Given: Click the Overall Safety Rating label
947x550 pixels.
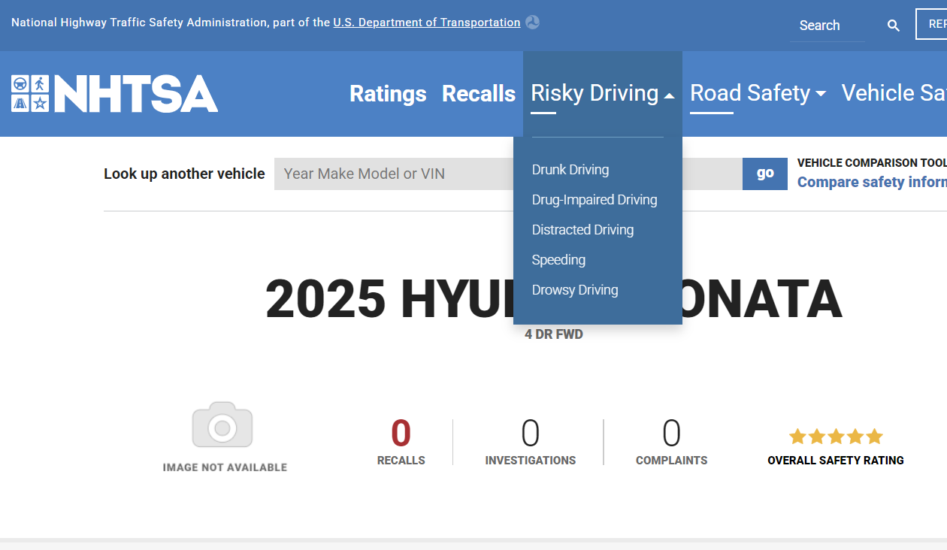Looking at the screenshot, I should (x=836, y=461).
